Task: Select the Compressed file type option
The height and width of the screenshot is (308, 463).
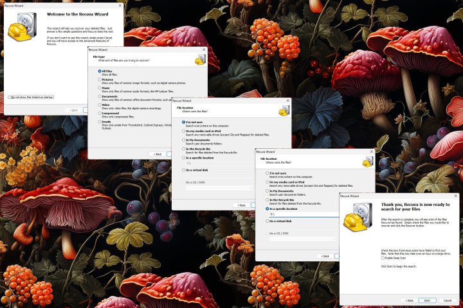Action: [100, 113]
